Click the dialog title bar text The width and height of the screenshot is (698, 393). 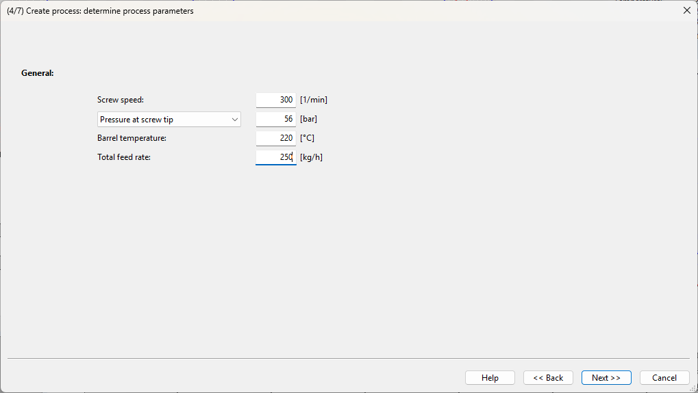point(100,11)
